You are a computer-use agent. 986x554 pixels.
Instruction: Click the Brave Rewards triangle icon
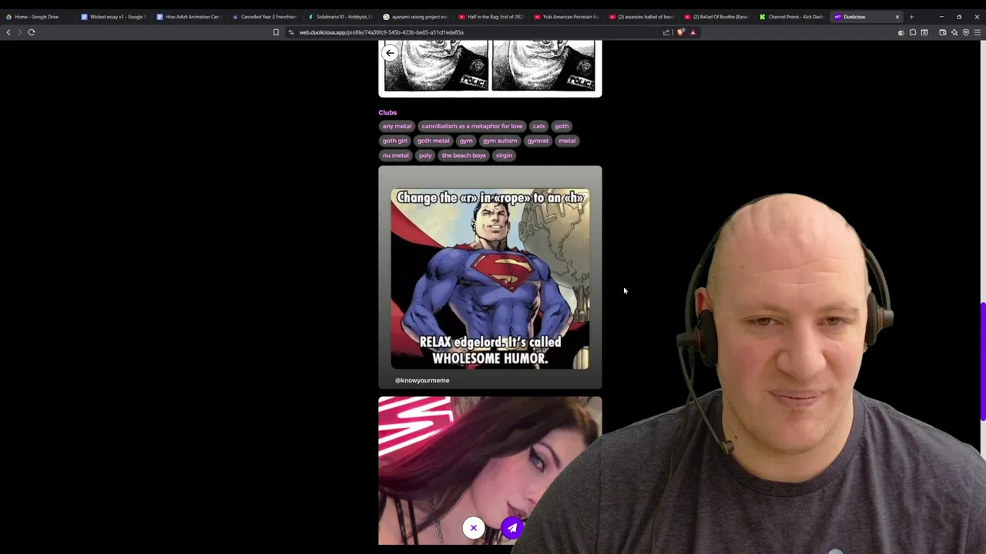pyautogui.click(x=693, y=32)
